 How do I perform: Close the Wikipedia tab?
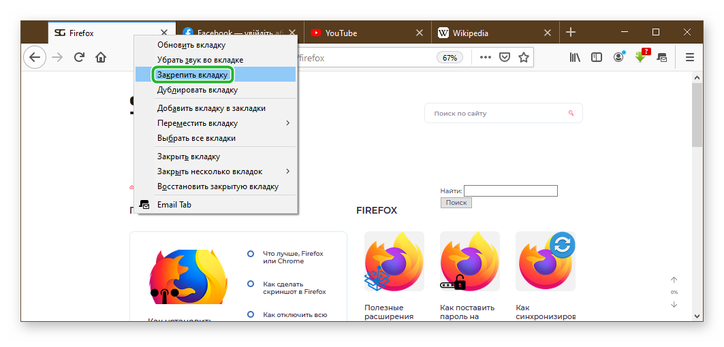point(547,33)
